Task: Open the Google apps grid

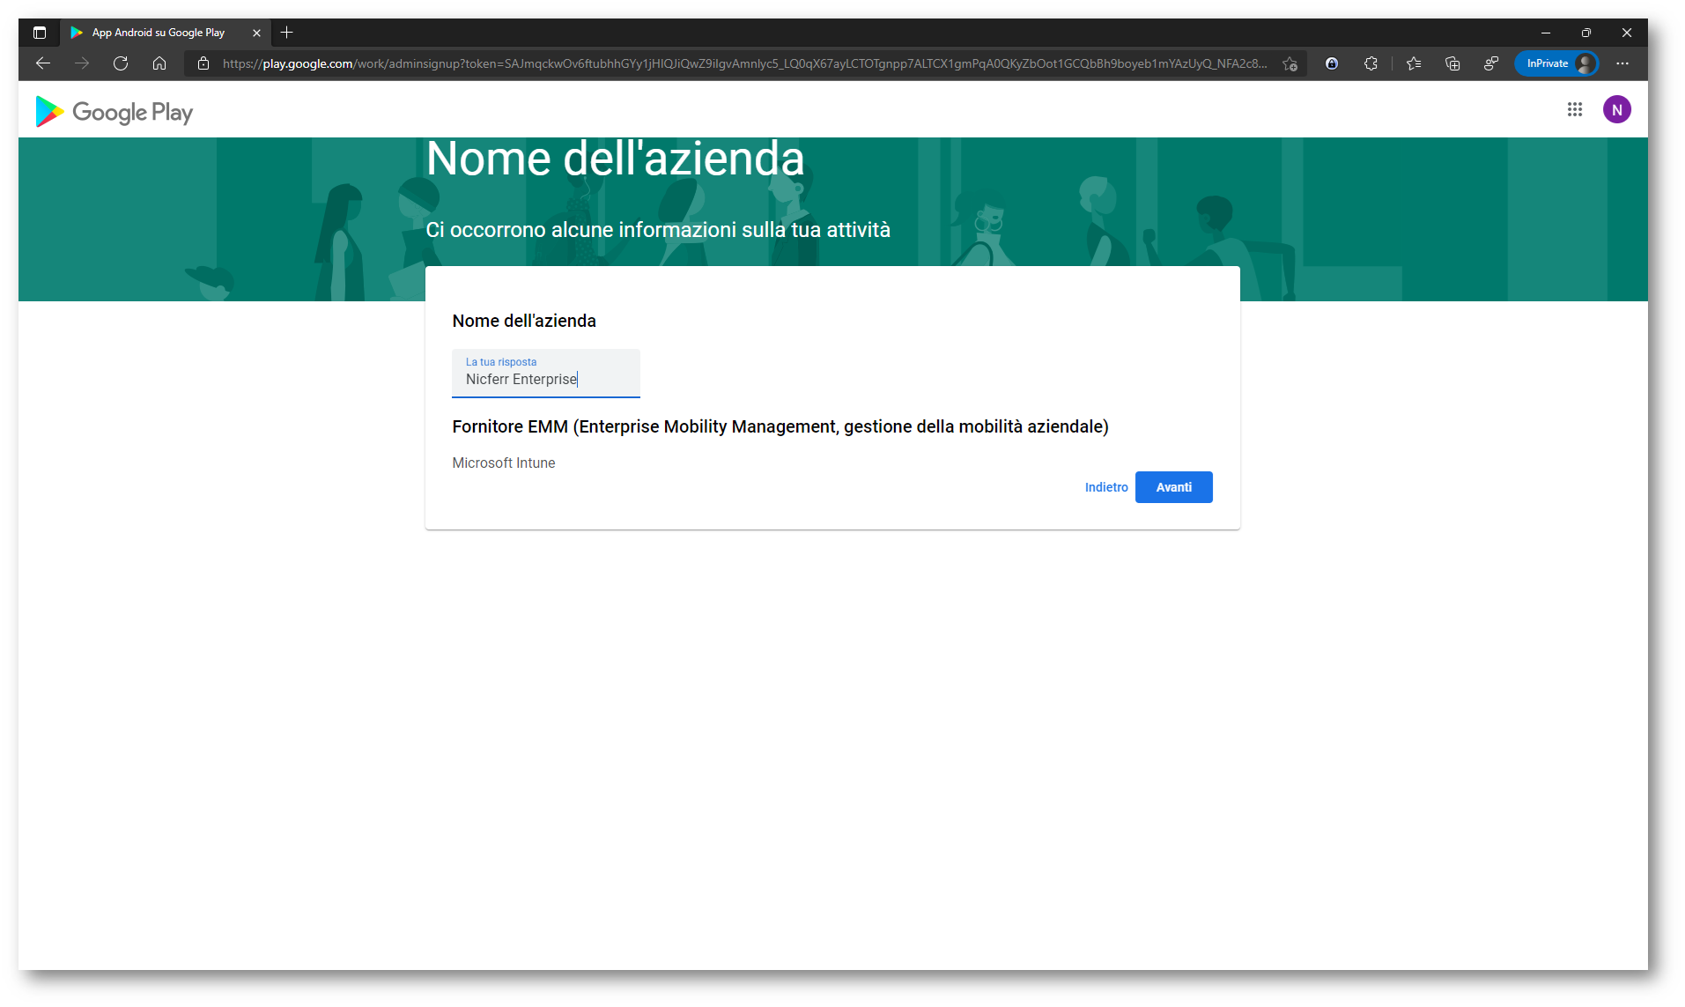Action: click(x=1574, y=109)
